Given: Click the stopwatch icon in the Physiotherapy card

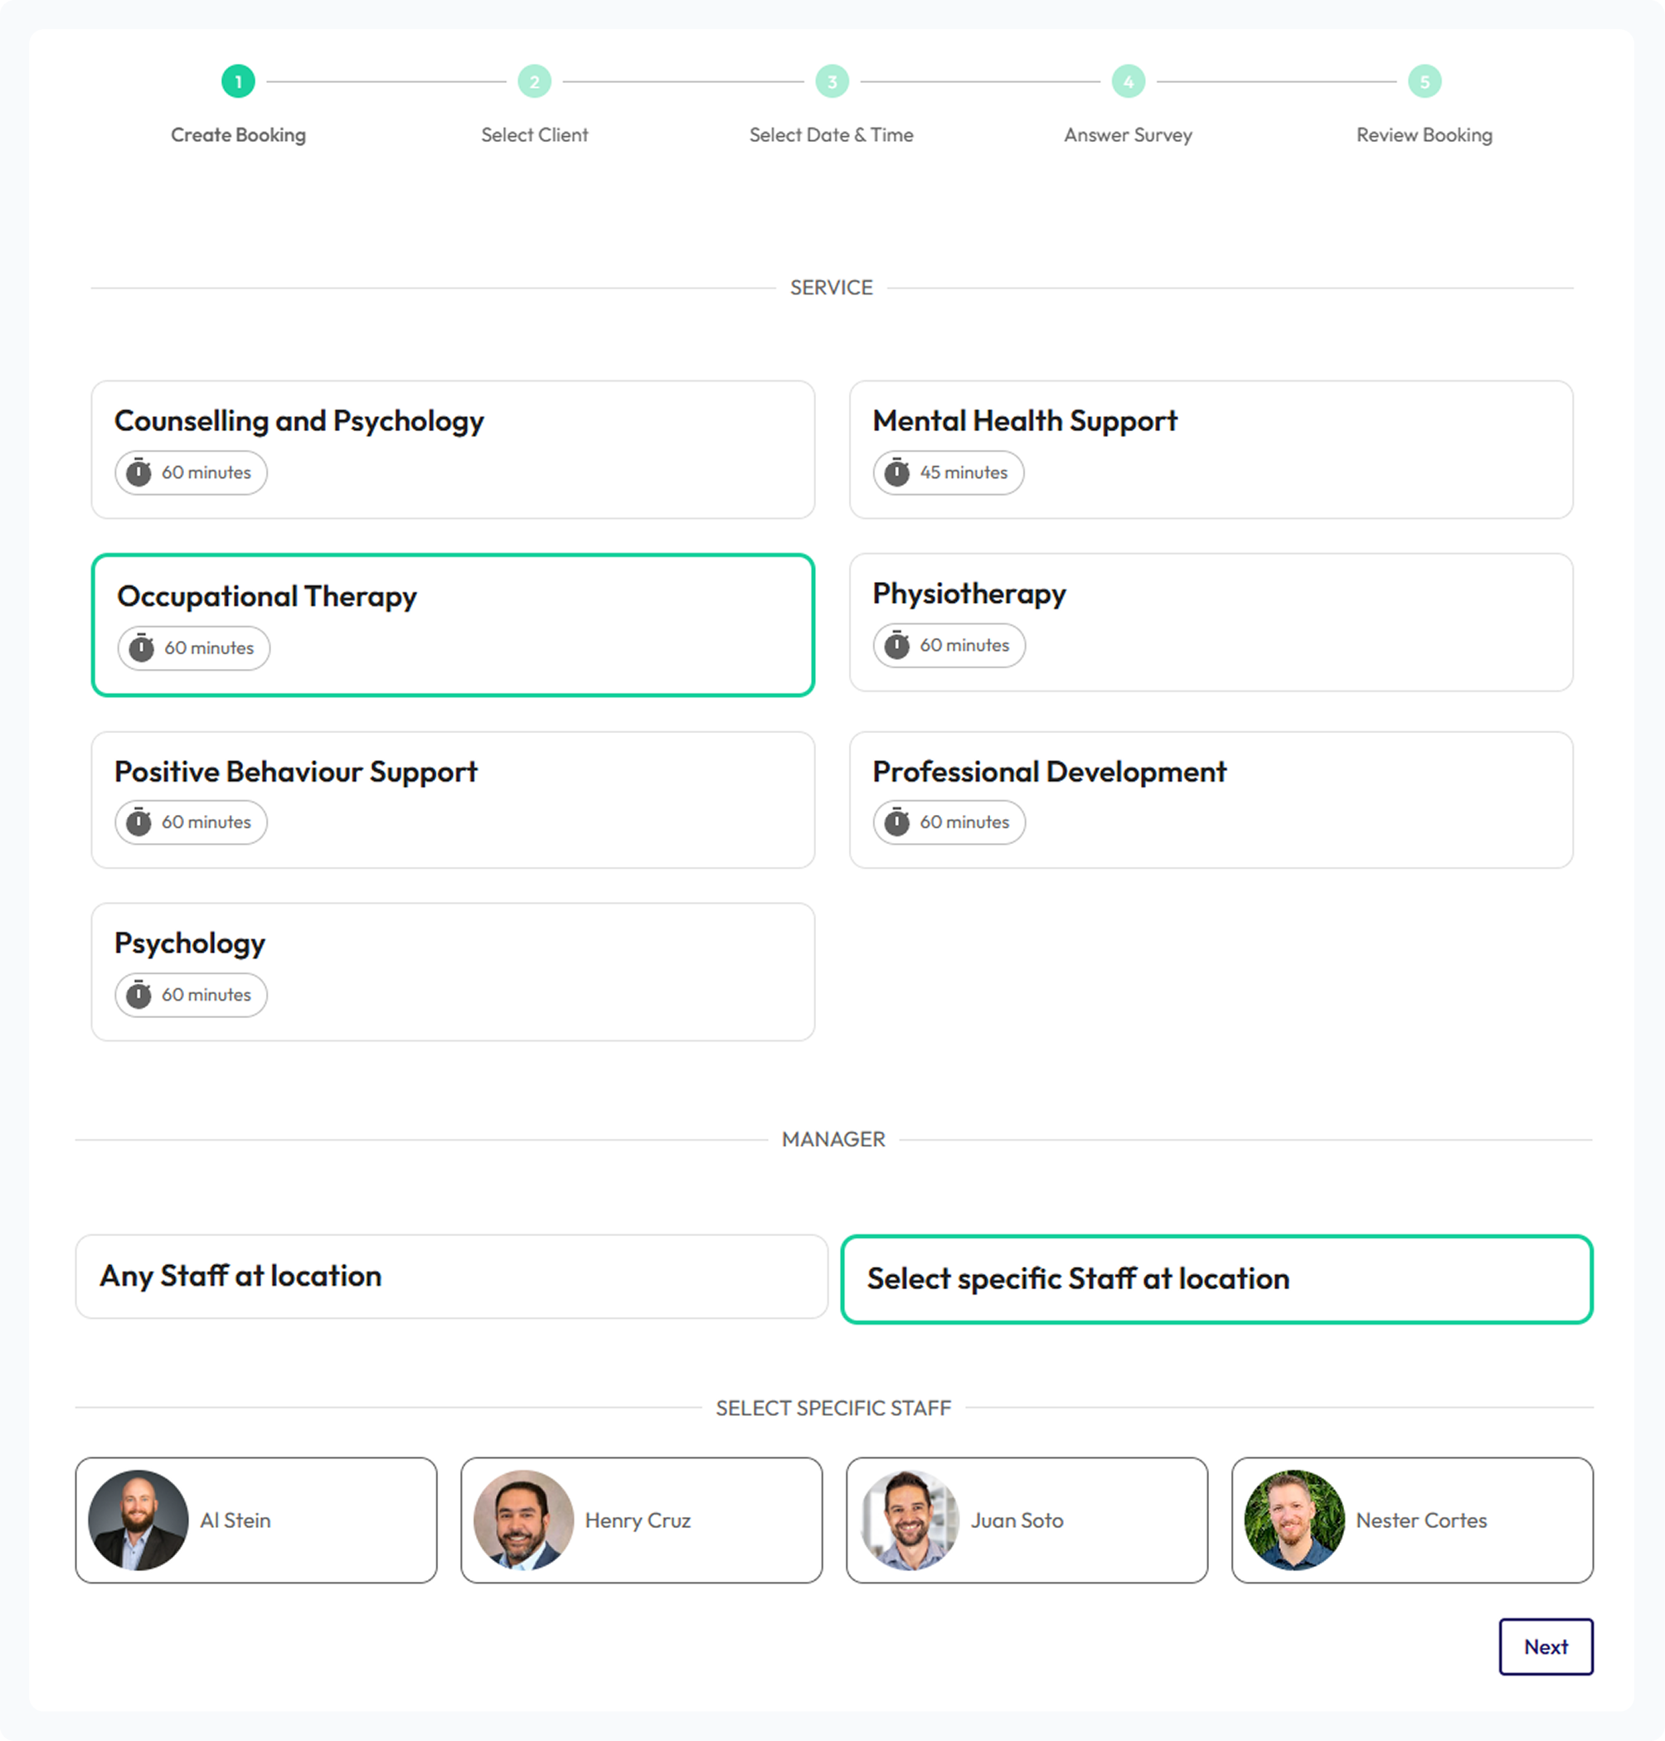Looking at the screenshot, I should [896, 645].
